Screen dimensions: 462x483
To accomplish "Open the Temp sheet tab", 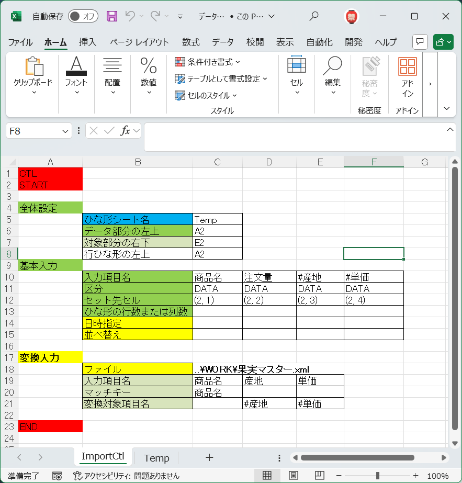I will [156, 457].
